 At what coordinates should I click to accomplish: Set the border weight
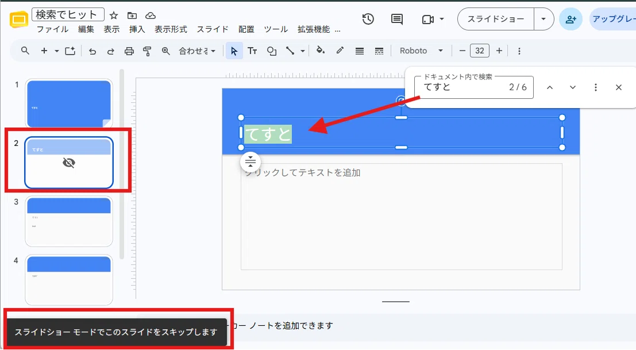[x=360, y=51]
